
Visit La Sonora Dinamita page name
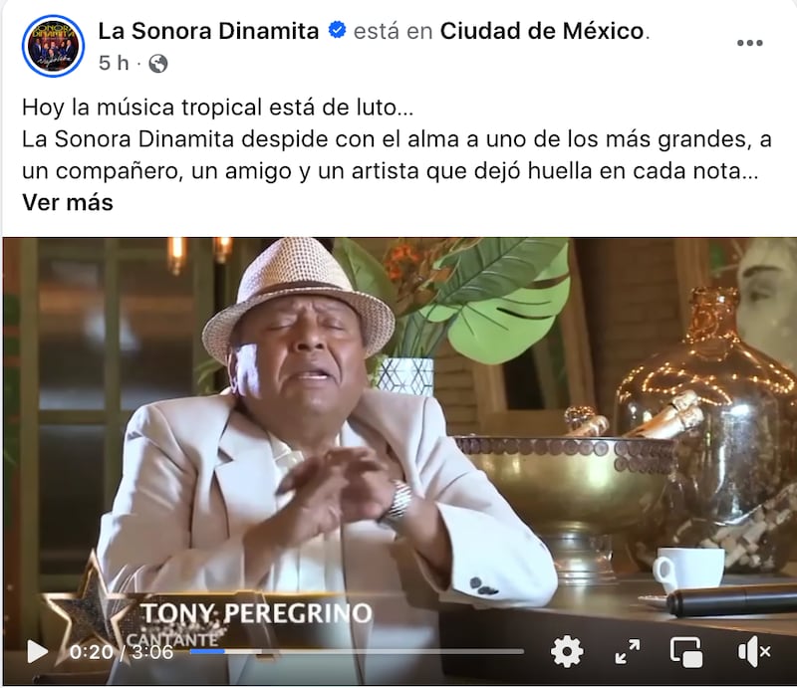[x=208, y=31]
